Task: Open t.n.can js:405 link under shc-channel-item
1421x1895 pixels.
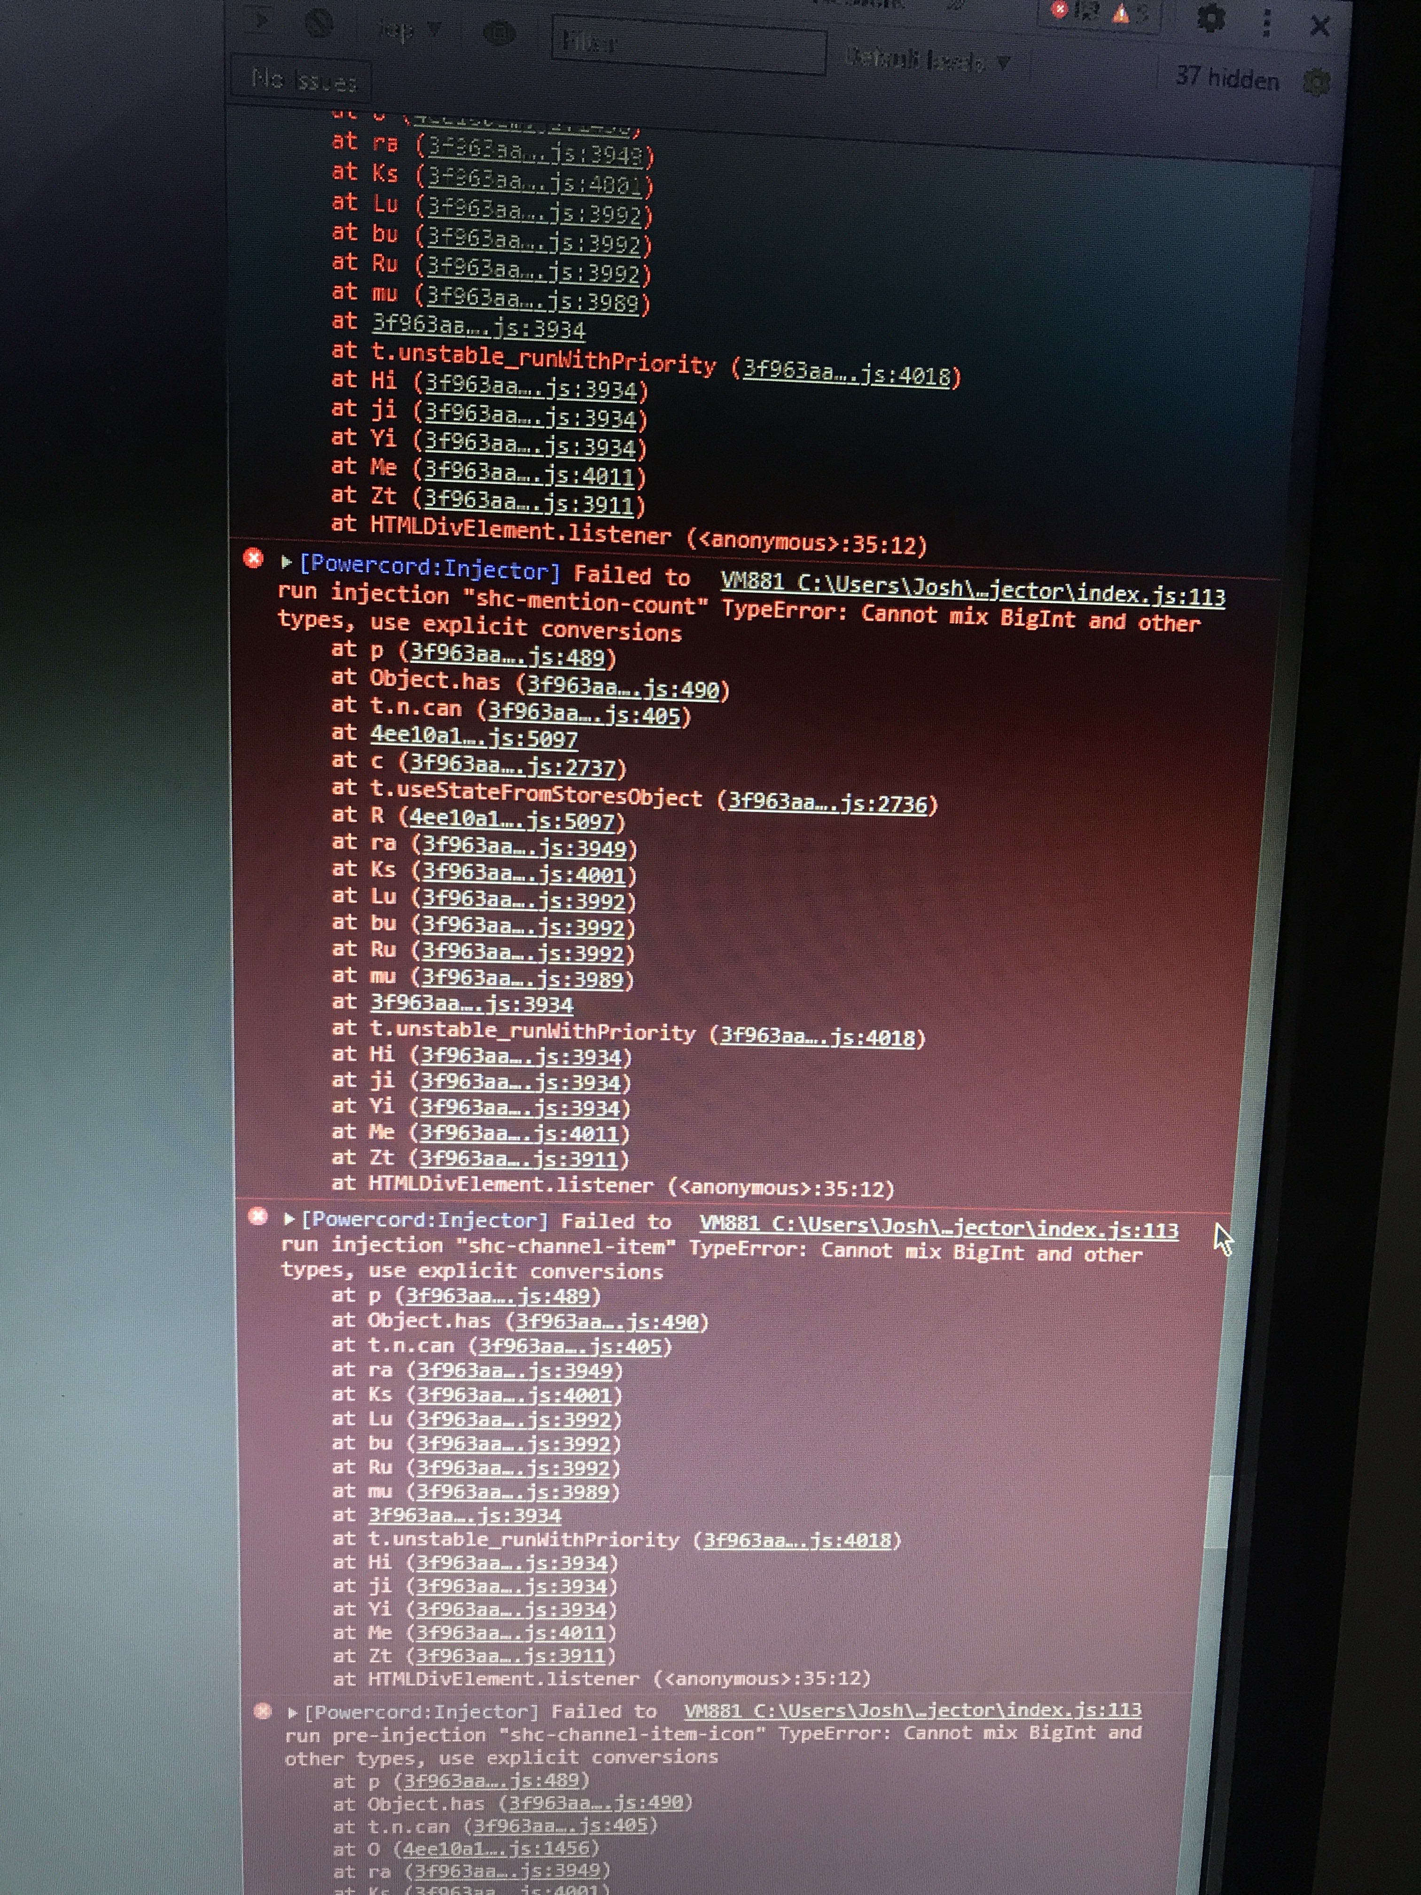Action: tap(570, 1346)
